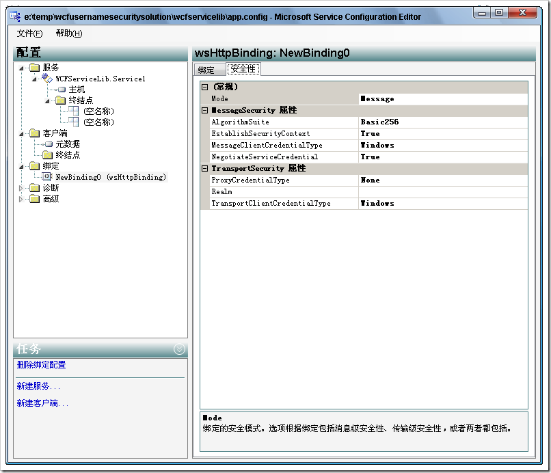Screen dimensions: 551x473
Task: Click the WCFServiceLib.Service1 service icon
Action: (x=47, y=78)
